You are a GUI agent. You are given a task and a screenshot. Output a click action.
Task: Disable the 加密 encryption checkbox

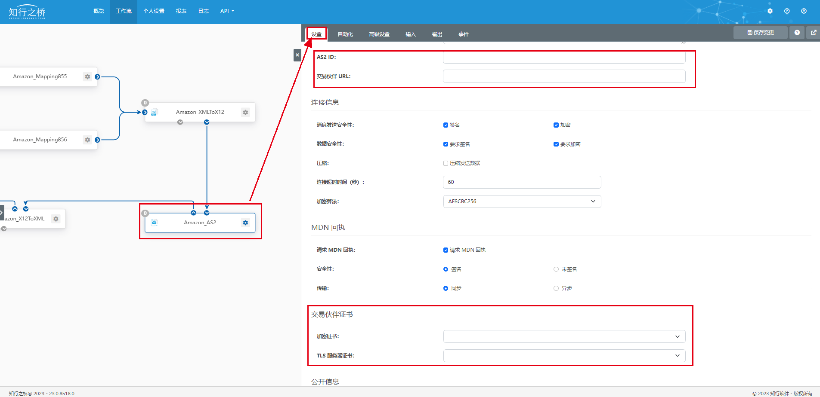[556, 125]
